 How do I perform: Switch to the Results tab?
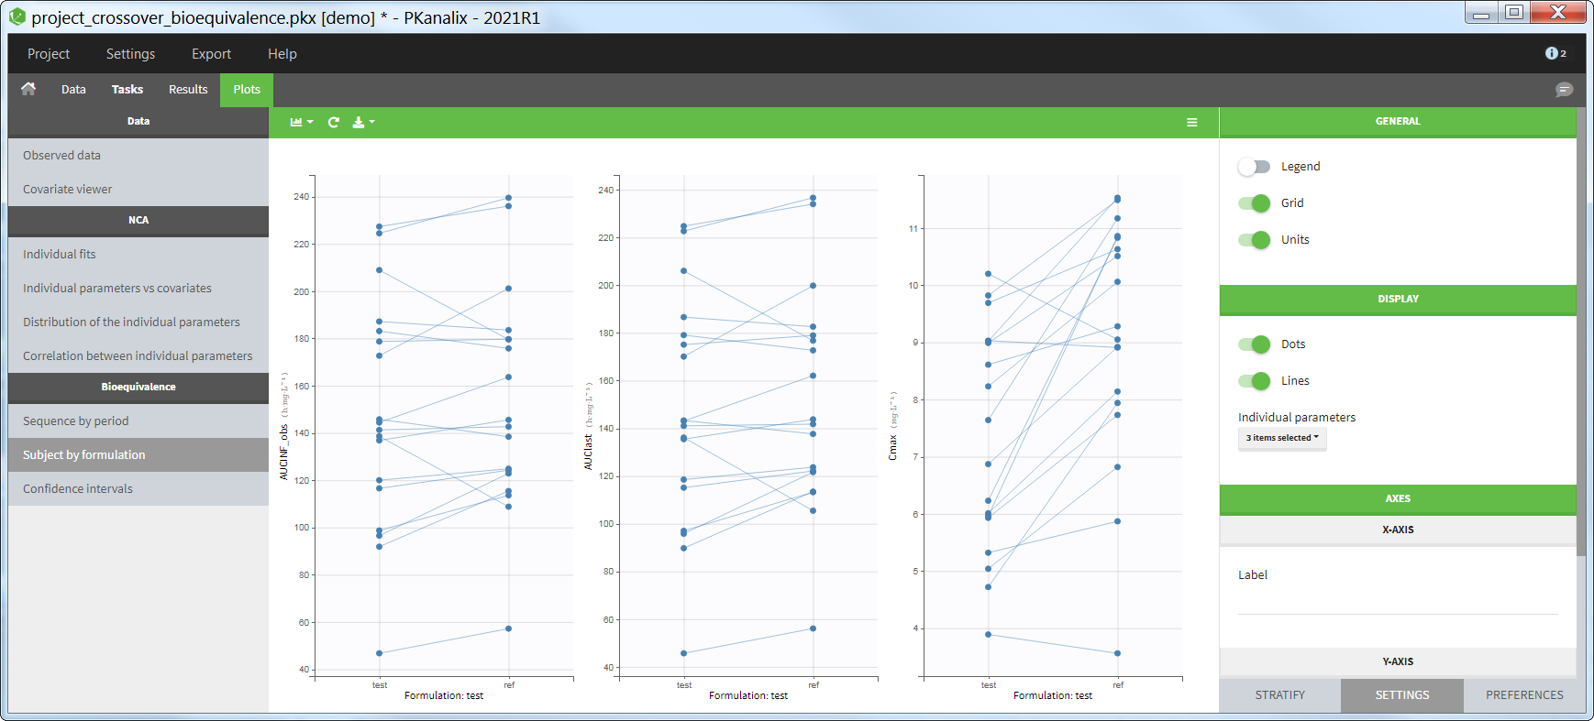(x=188, y=89)
